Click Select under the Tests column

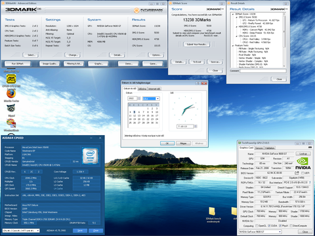pyautogui.click(x=31, y=55)
